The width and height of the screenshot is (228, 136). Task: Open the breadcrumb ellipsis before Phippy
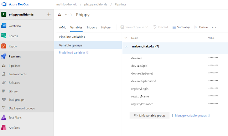67,15
